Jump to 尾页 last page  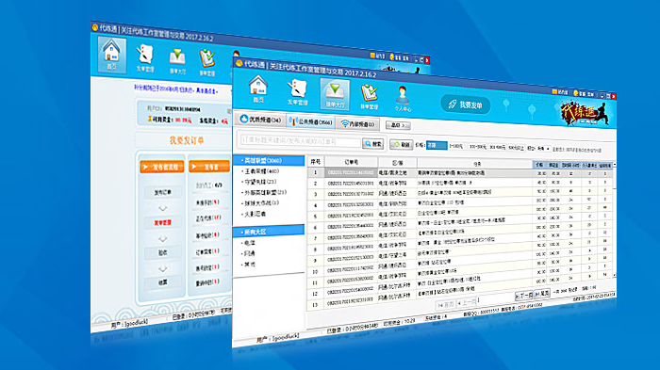(542, 294)
